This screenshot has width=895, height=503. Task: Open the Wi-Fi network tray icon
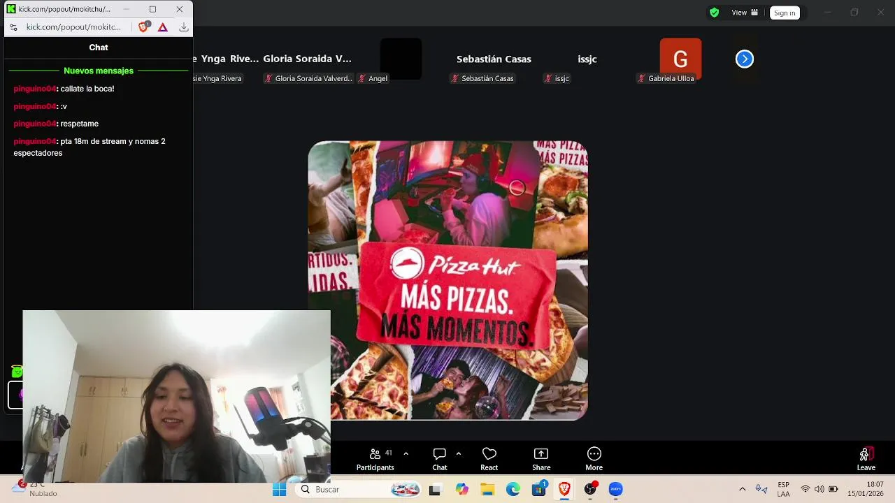click(x=805, y=490)
